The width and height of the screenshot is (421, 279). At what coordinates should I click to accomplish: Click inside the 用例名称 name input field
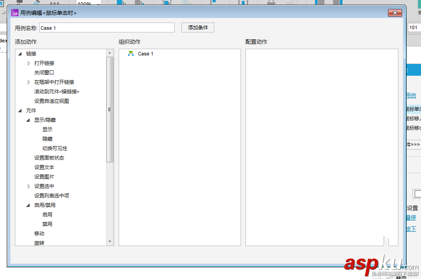coord(106,27)
